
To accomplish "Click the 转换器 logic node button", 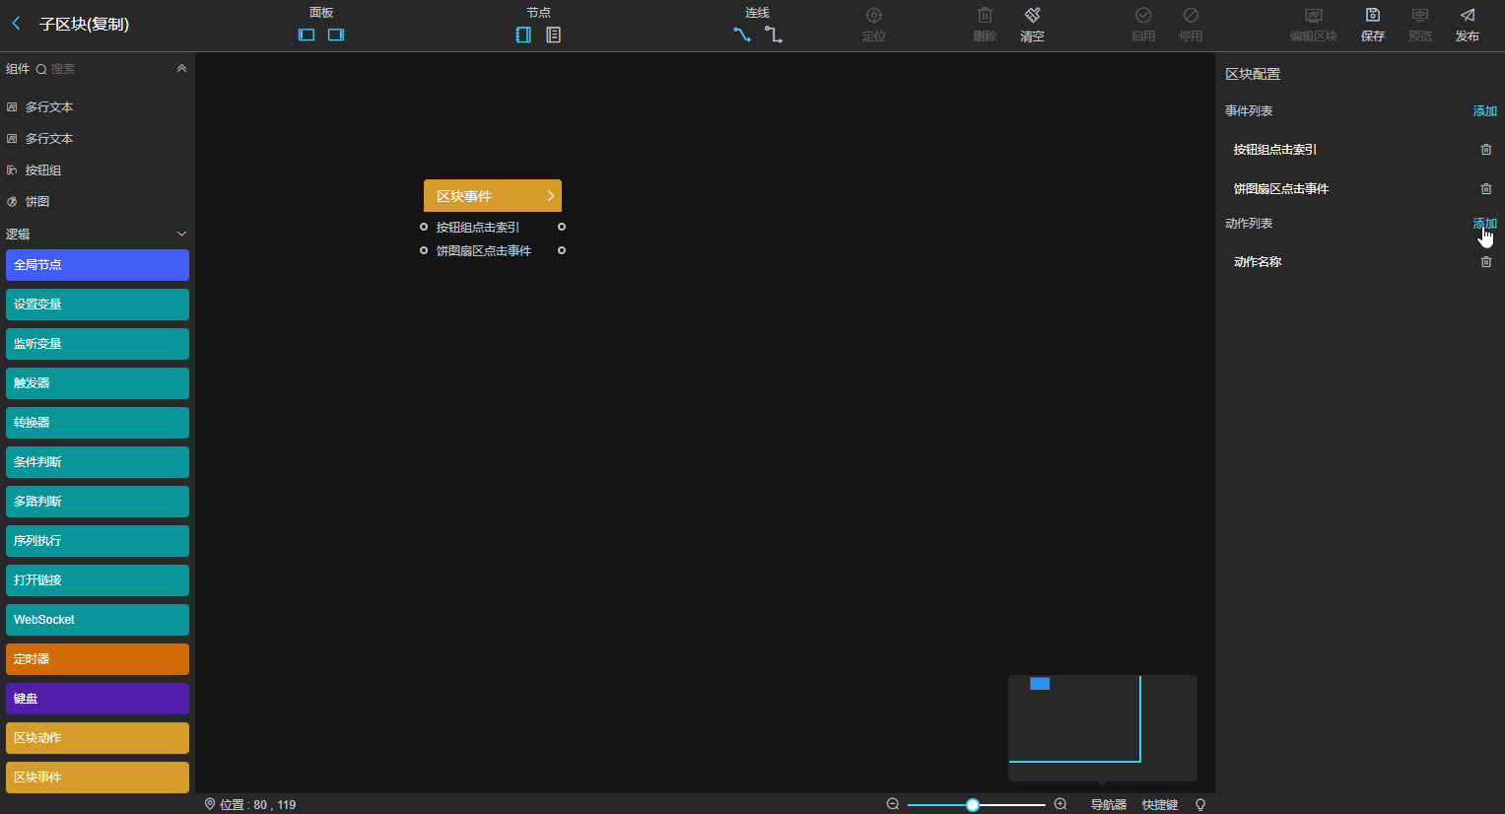I will point(98,423).
